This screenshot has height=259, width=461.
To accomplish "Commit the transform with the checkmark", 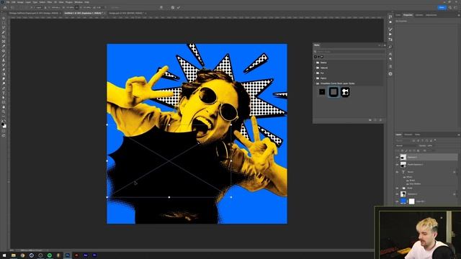I will tap(179, 7).
